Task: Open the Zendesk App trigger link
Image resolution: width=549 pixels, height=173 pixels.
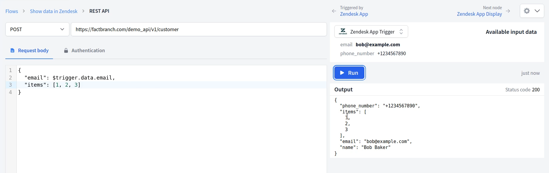Action: click(x=354, y=14)
